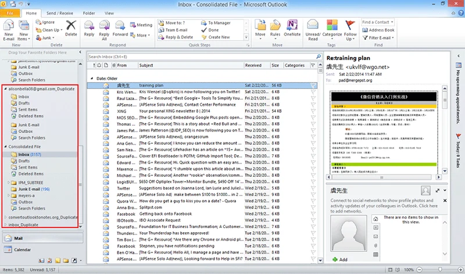The image size is (465, 274).
Task: Open the Categorize color menu
Action: 332,30
